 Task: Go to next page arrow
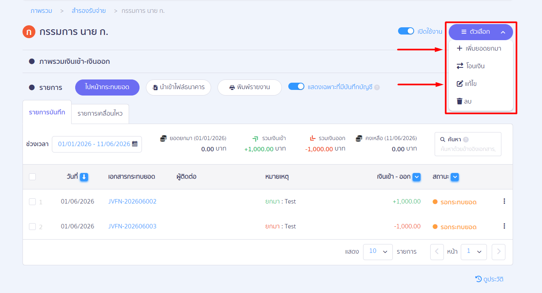point(499,252)
